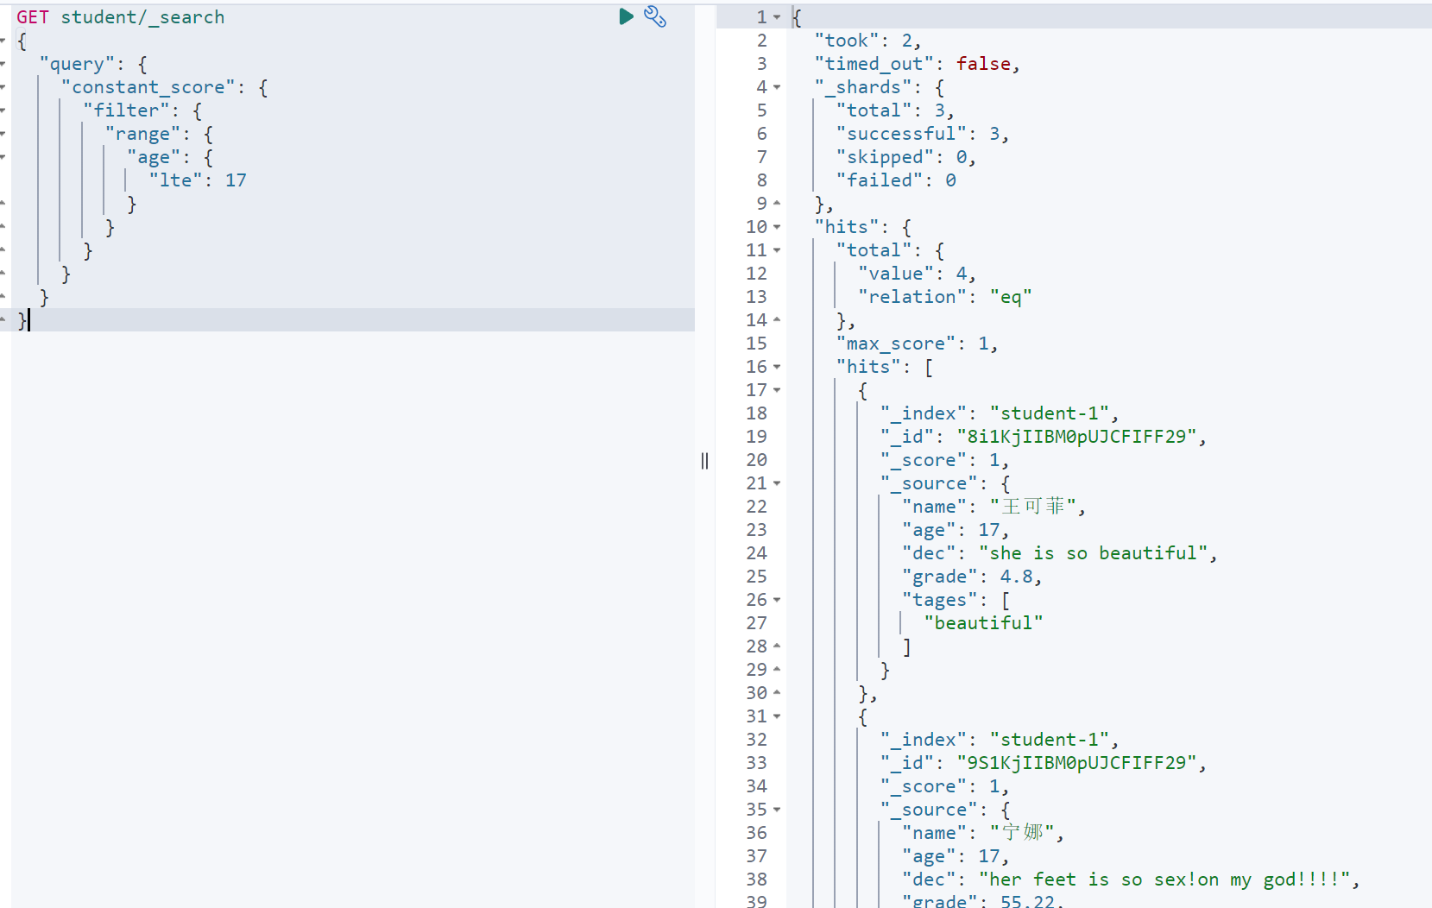
Task: Click the fold-end arrow at line 30
Action: pyautogui.click(x=777, y=693)
